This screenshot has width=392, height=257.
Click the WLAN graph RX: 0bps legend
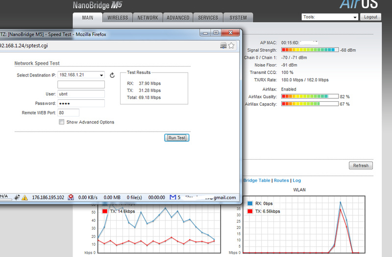(260, 203)
